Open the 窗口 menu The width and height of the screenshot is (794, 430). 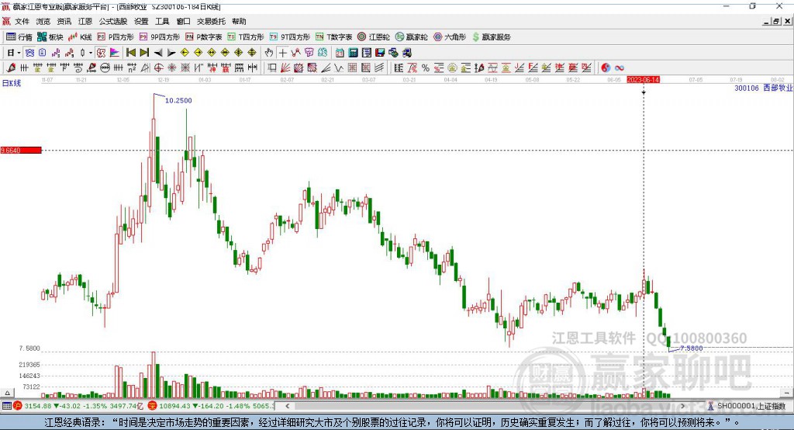point(183,21)
